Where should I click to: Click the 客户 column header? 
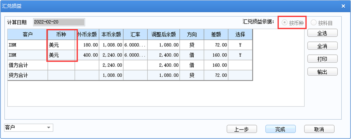[27, 34]
